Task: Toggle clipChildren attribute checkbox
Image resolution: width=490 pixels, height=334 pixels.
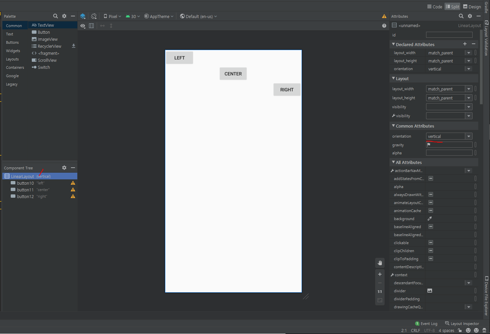Action: coord(431,251)
